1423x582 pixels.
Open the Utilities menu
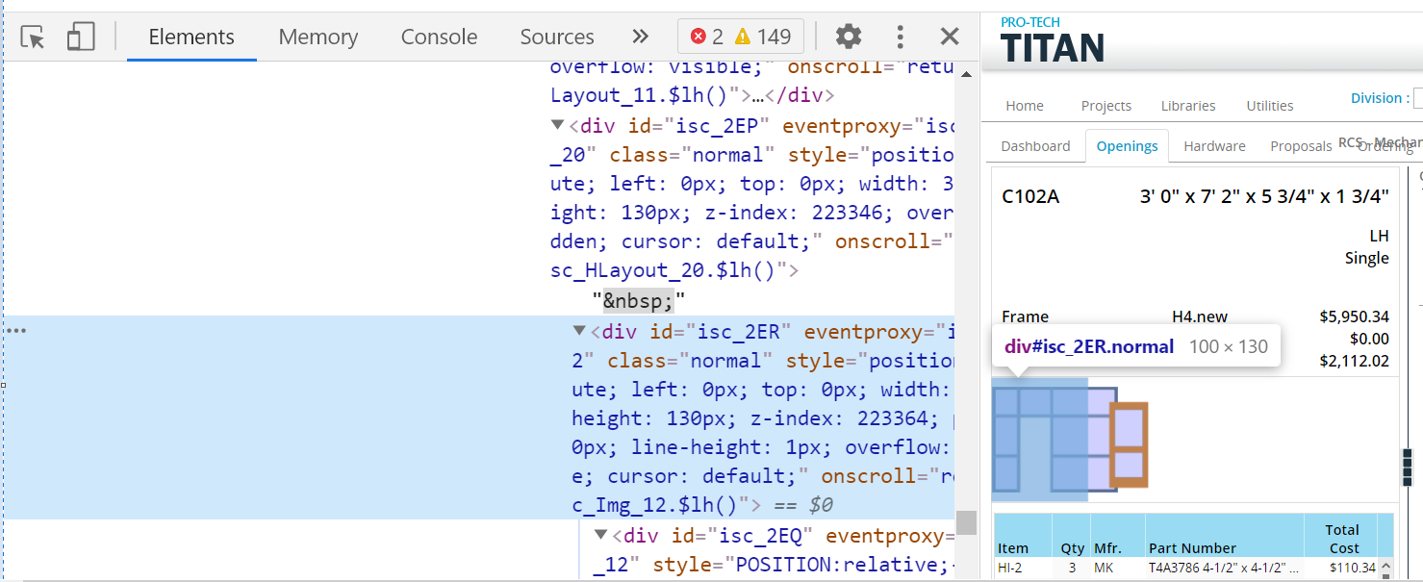[x=1269, y=106]
